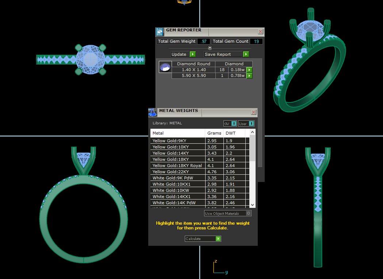Click the Gem Reporter panel icon
The height and width of the screenshot is (279, 383).
[x=160, y=32]
